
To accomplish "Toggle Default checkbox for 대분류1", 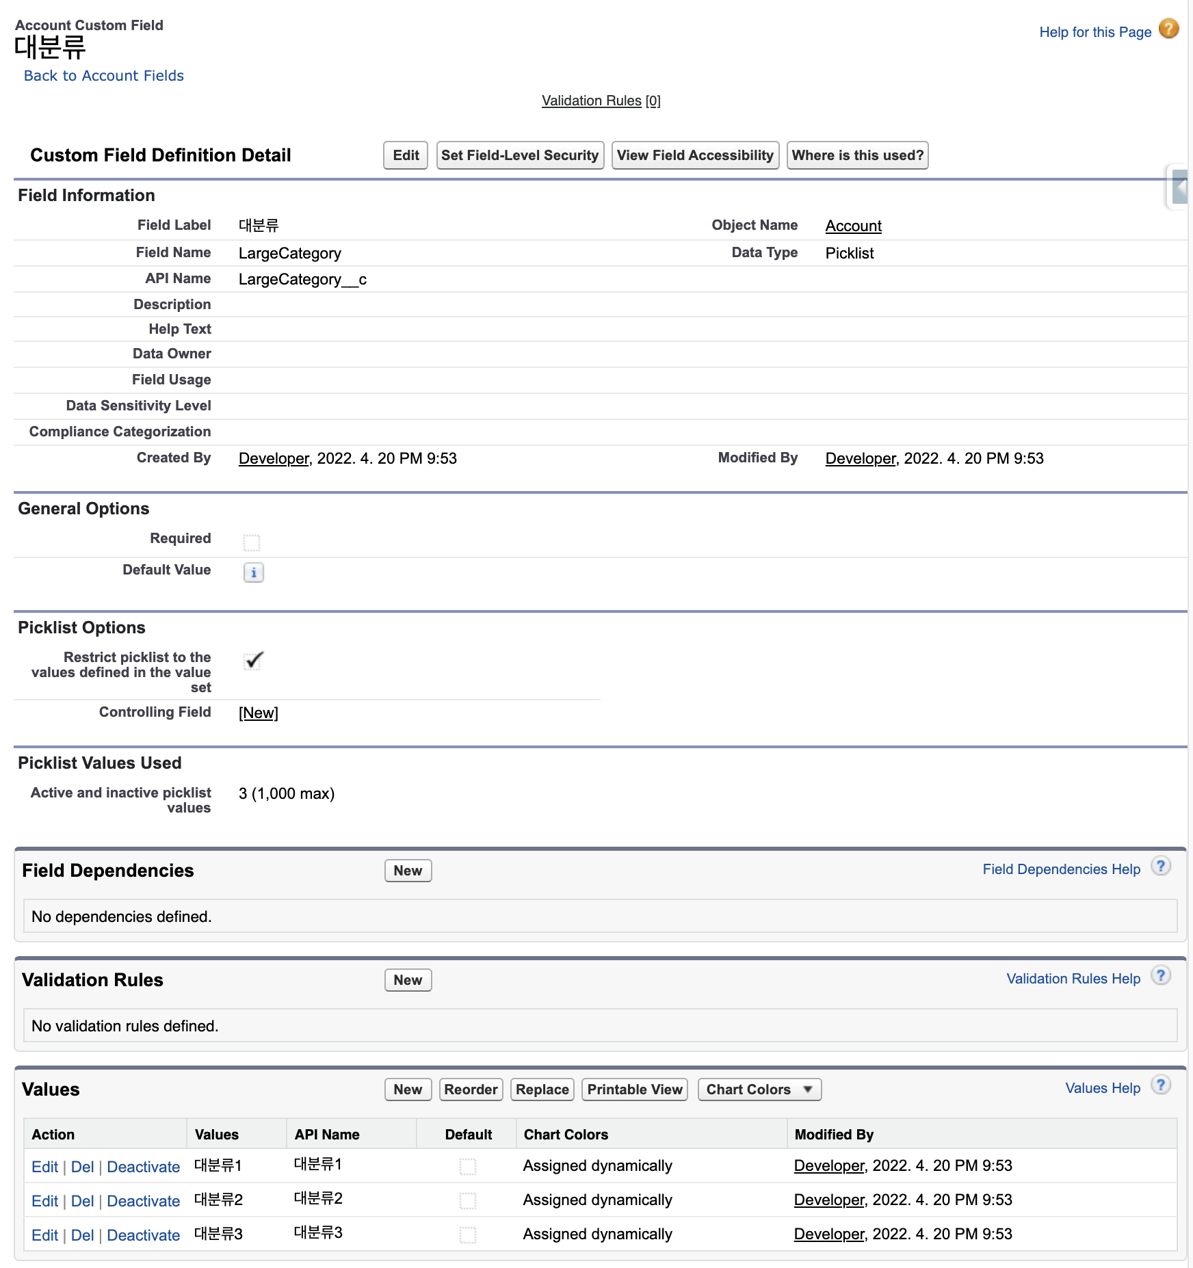I will click(468, 1166).
